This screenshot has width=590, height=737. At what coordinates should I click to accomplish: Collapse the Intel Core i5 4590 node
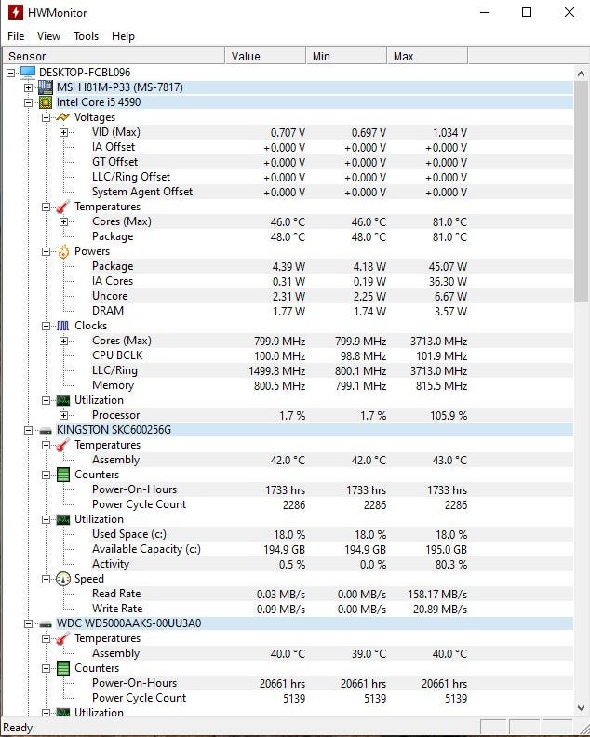(29, 102)
